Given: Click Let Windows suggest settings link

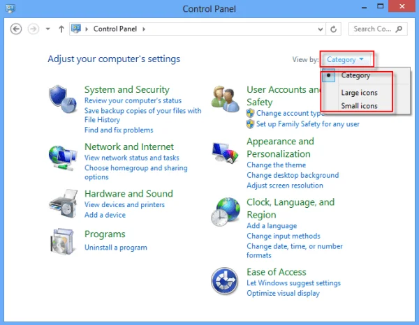Looking at the screenshot, I should click(293, 283).
